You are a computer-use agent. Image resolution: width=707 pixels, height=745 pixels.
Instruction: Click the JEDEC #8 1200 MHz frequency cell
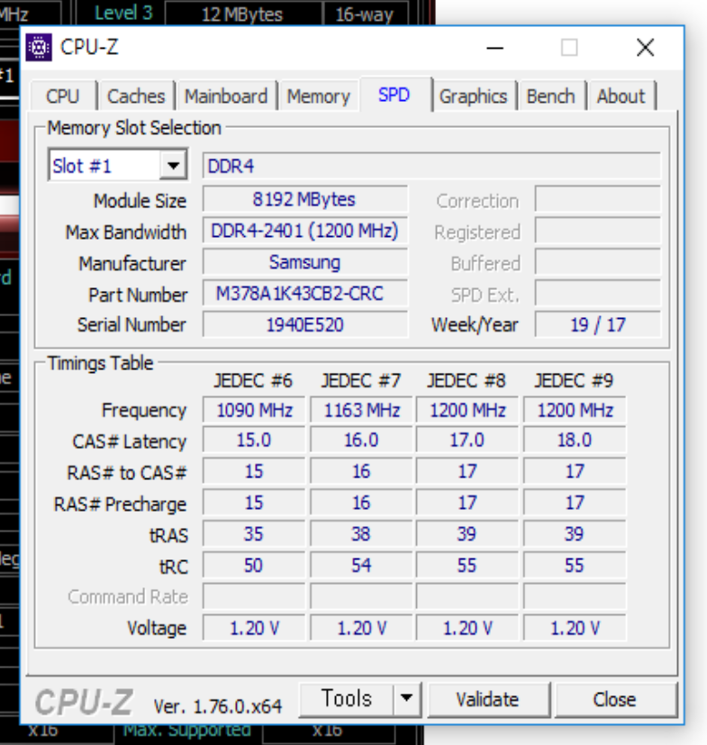pos(467,410)
